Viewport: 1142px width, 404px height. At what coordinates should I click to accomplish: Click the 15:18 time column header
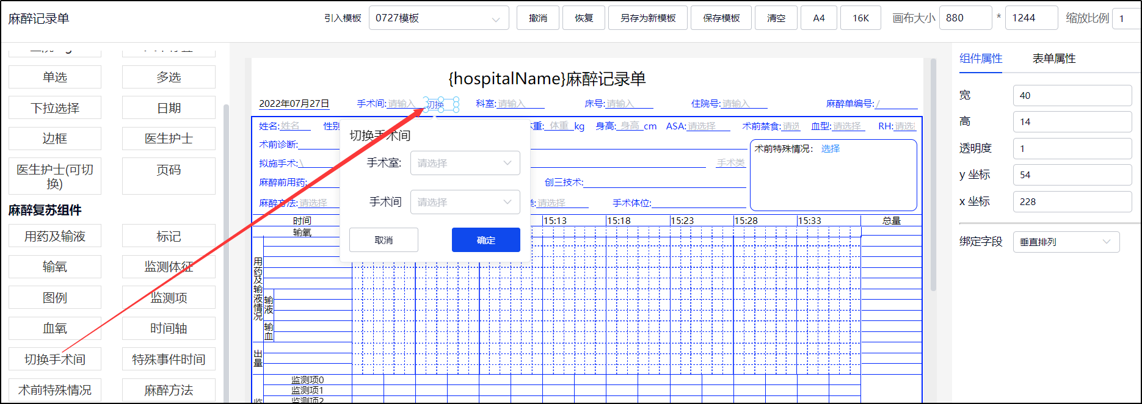[x=620, y=221]
